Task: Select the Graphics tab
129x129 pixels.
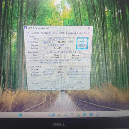Action: coord(71,33)
